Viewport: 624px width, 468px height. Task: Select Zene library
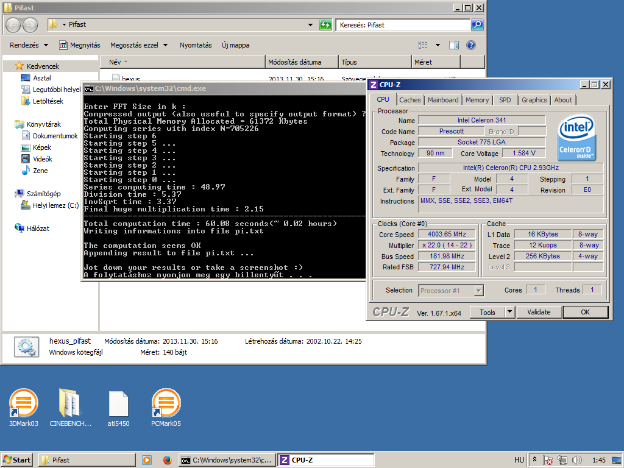[x=35, y=171]
